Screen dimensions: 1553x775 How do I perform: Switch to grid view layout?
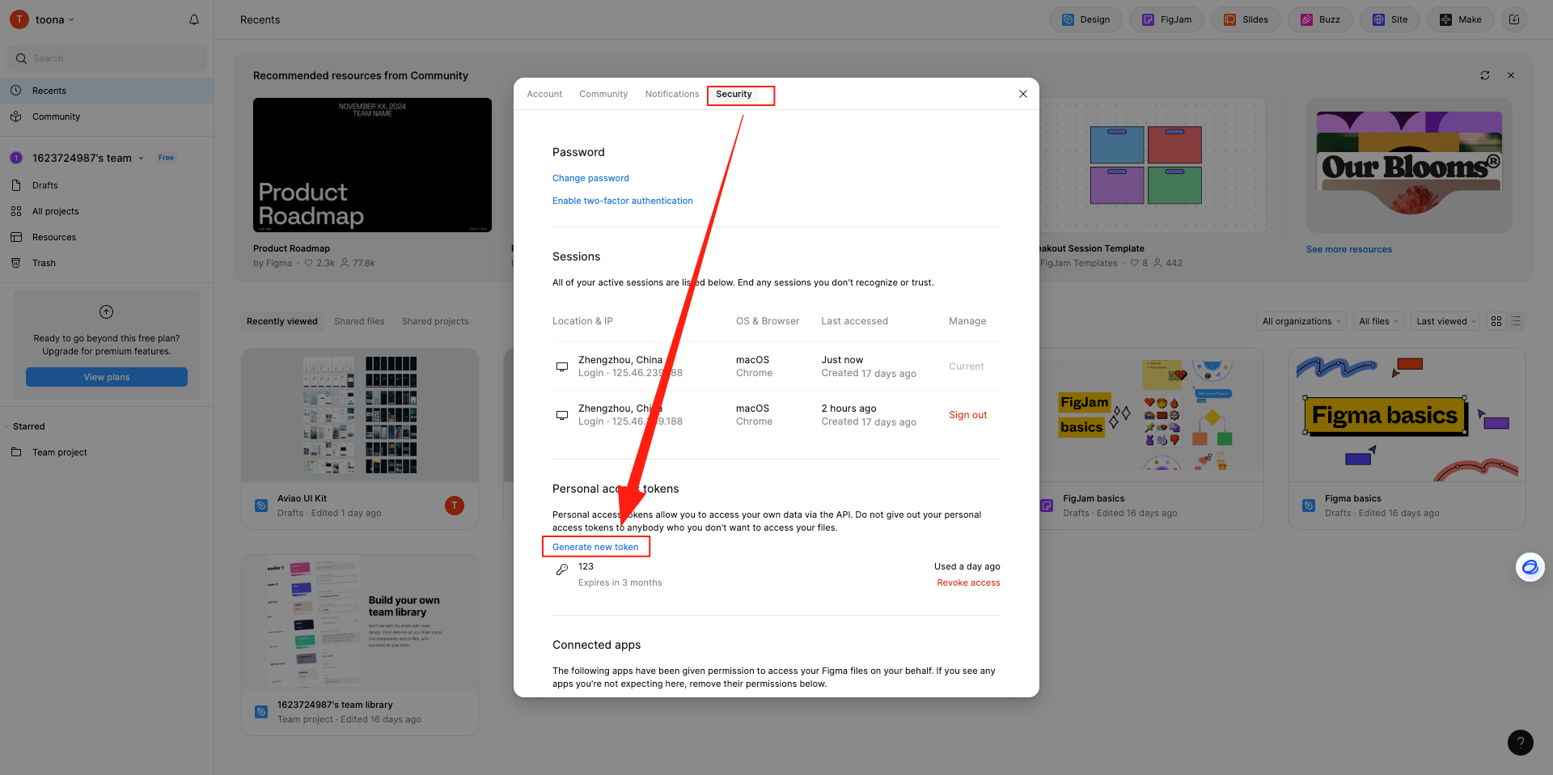tap(1496, 321)
